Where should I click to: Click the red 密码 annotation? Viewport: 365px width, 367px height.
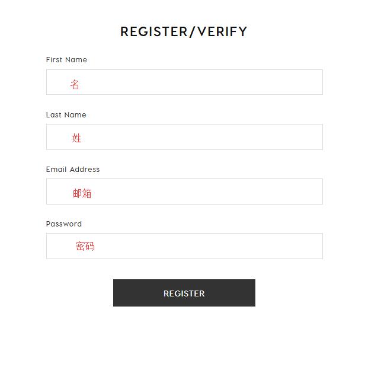tap(85, 246)
